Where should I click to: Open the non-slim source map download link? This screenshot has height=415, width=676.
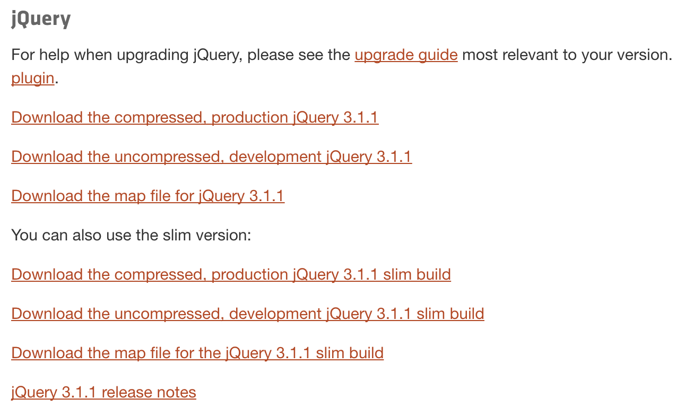pyautogui.click(x=148, y=196)
